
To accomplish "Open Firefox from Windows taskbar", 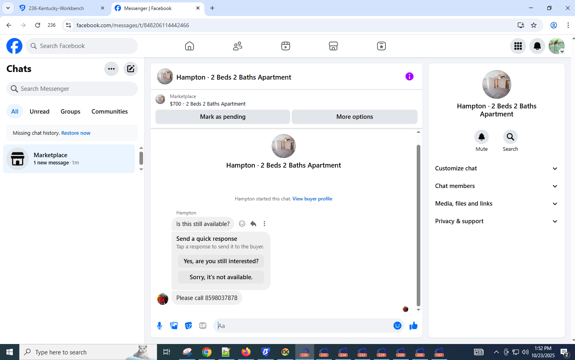I will click(x=246, y=352).
